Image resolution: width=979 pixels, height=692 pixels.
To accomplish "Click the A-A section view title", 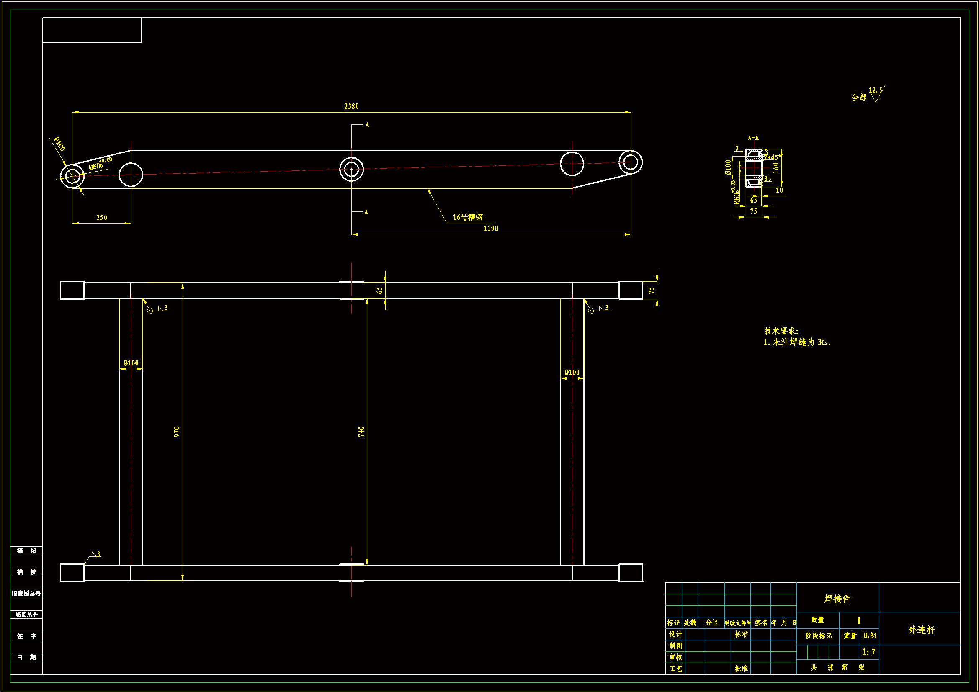I will [x=753, y=138].
